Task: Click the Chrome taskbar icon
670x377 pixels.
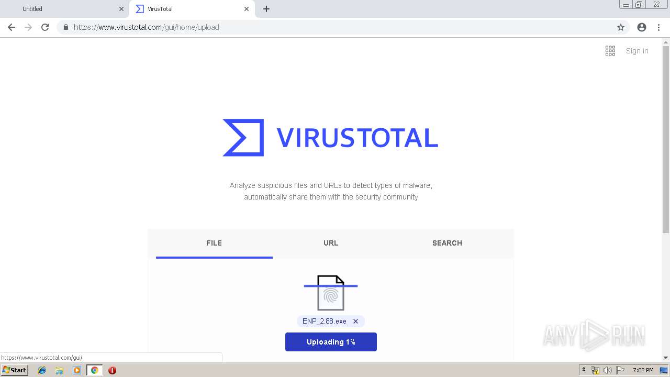Action: pyautogui.click(x=94, y=370)
